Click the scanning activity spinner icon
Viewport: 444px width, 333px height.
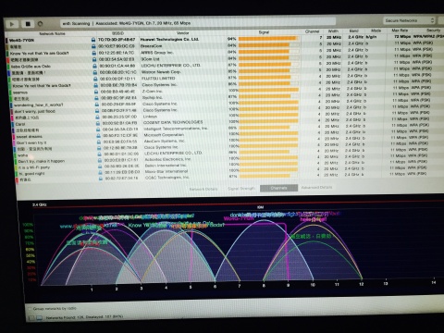click(x=40, y=24)
